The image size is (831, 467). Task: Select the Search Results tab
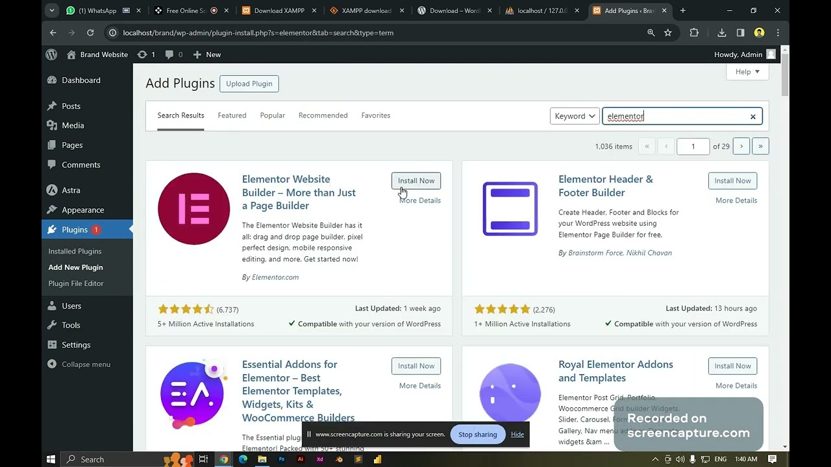tap(180, 115)
